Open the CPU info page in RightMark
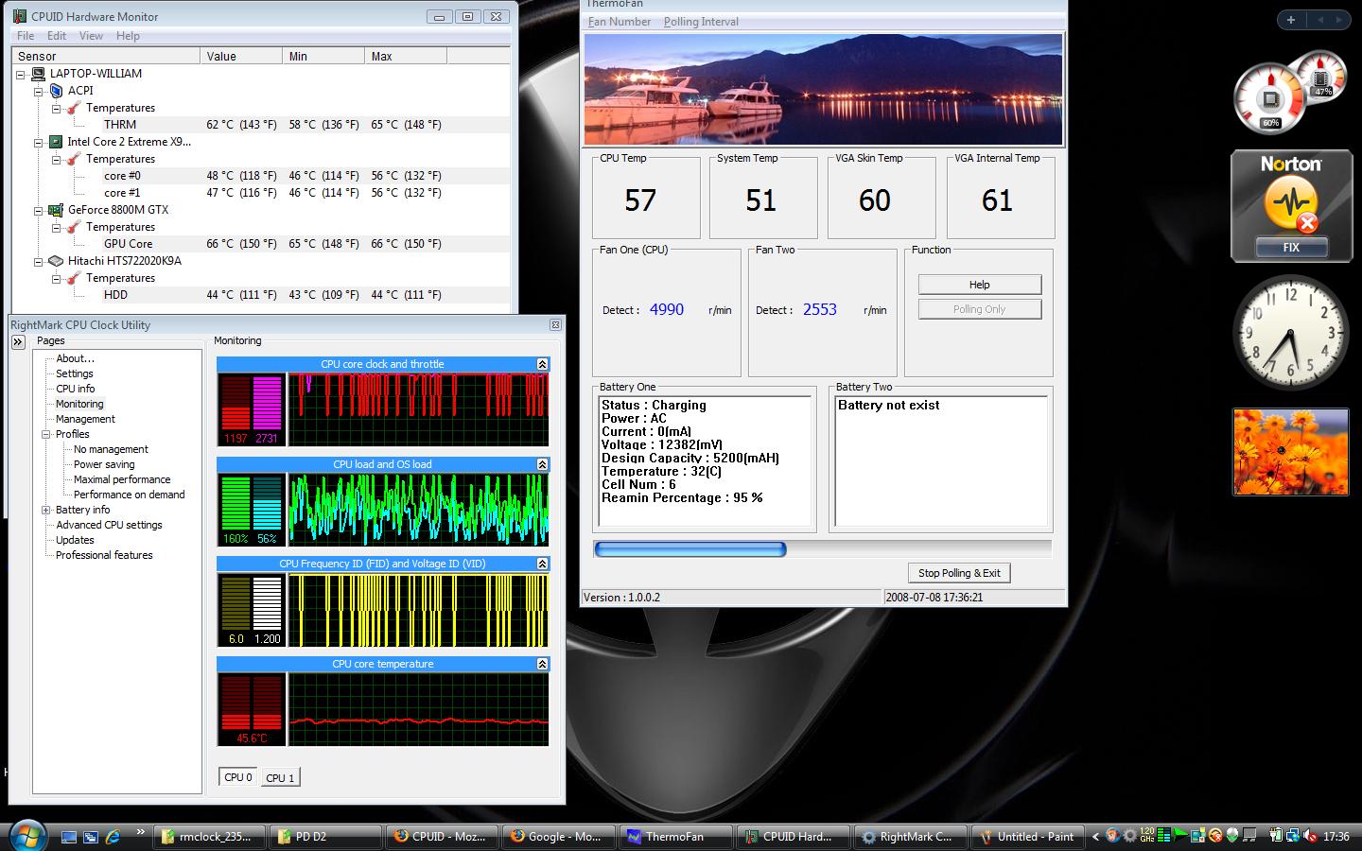The height and width of the screenshot is (851, 1362). click(x=75, y=389)
